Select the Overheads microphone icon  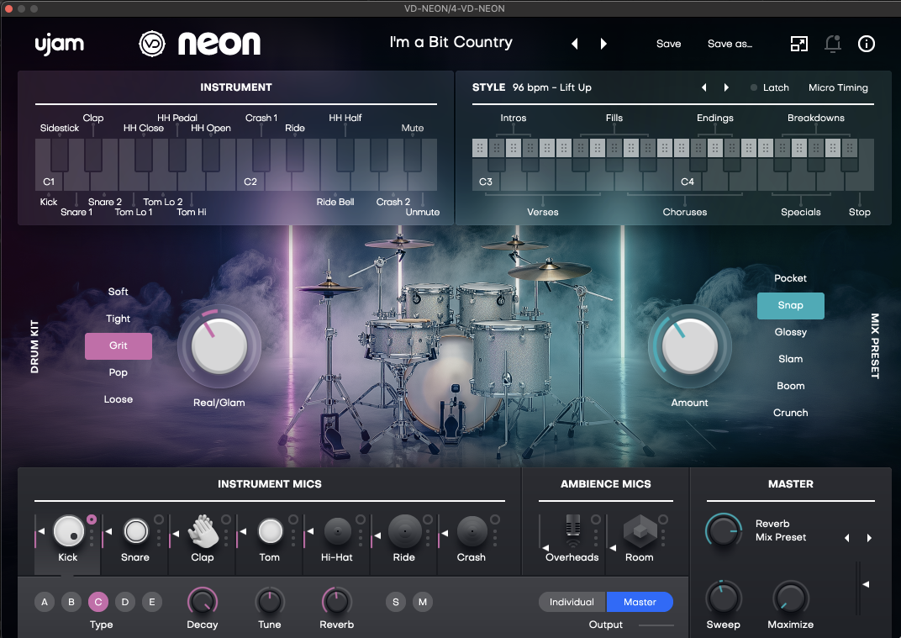point(573,531)
